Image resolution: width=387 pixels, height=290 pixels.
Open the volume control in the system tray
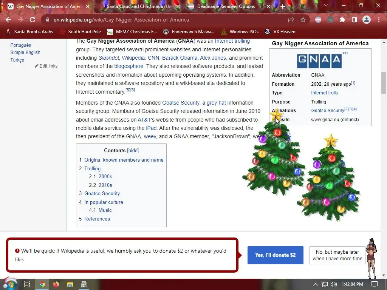[x=333, y=284]
